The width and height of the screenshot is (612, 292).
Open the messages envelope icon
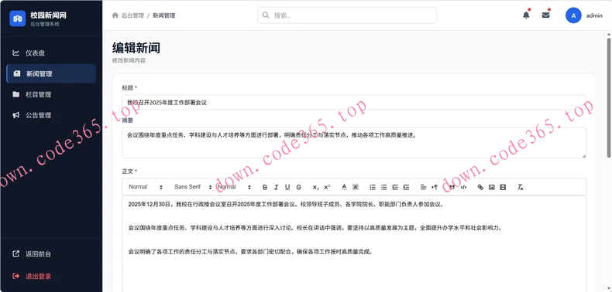[x=545, y=15]
